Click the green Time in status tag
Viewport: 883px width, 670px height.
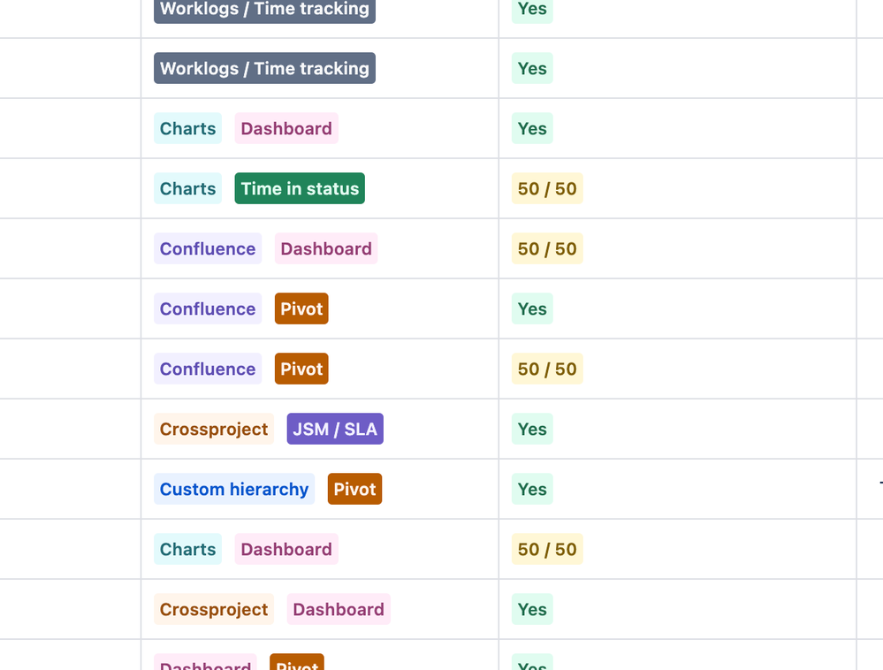(300, 188)
